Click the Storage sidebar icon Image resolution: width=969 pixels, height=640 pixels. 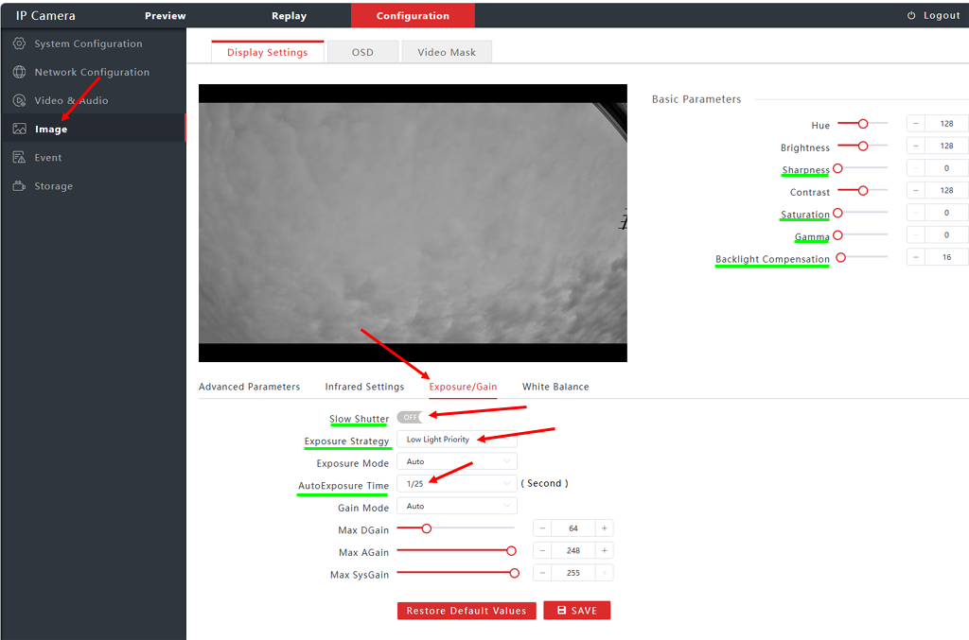(x=19, y=185)
